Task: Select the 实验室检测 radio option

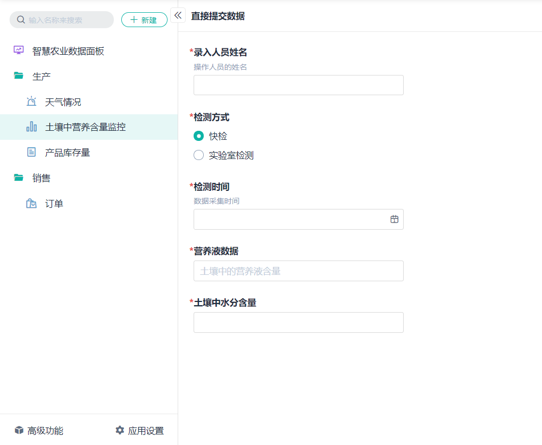Action: click(x=199, y=155)
